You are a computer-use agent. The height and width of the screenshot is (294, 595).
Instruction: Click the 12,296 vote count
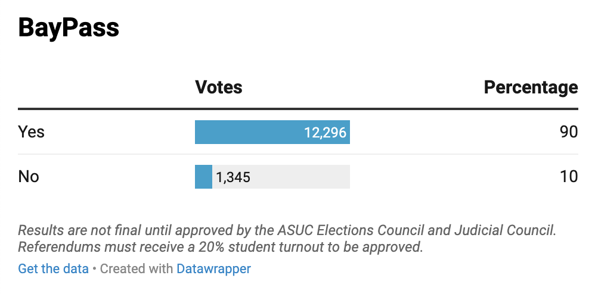pos(325,132)
